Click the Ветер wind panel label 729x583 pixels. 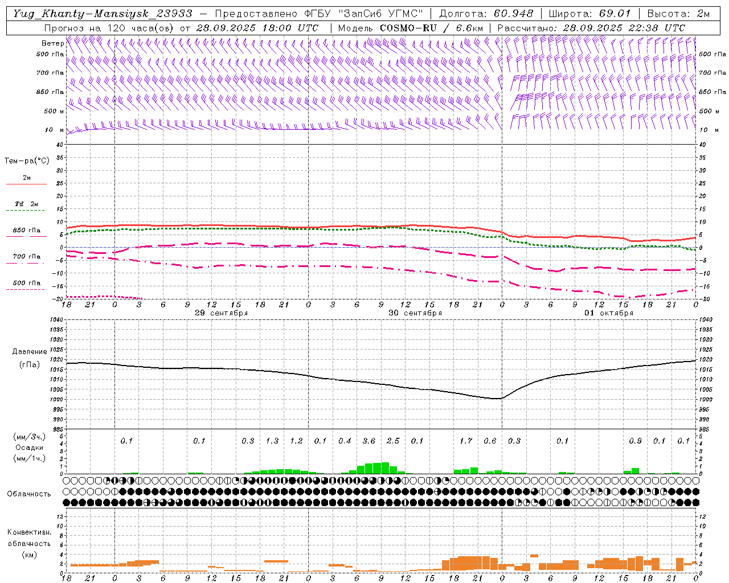[52, 43]
